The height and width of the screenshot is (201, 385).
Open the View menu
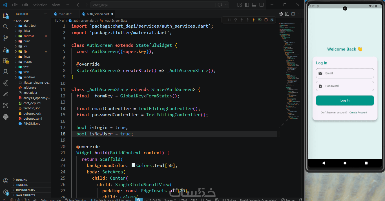tap(56, 5)
